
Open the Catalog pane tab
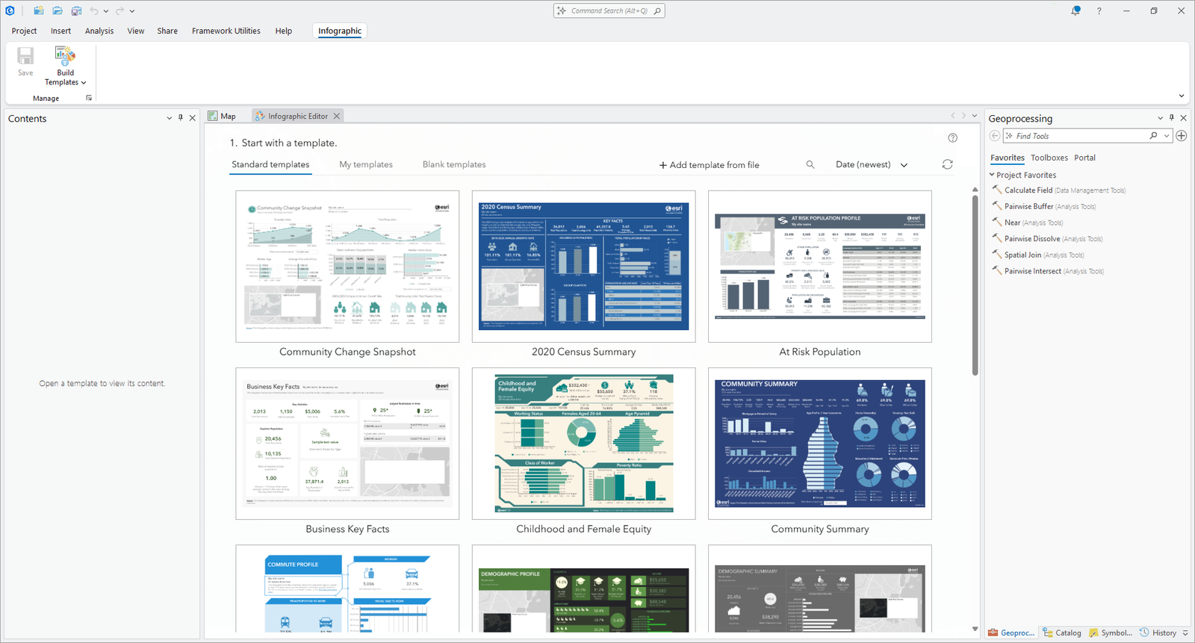[1062, 633]
